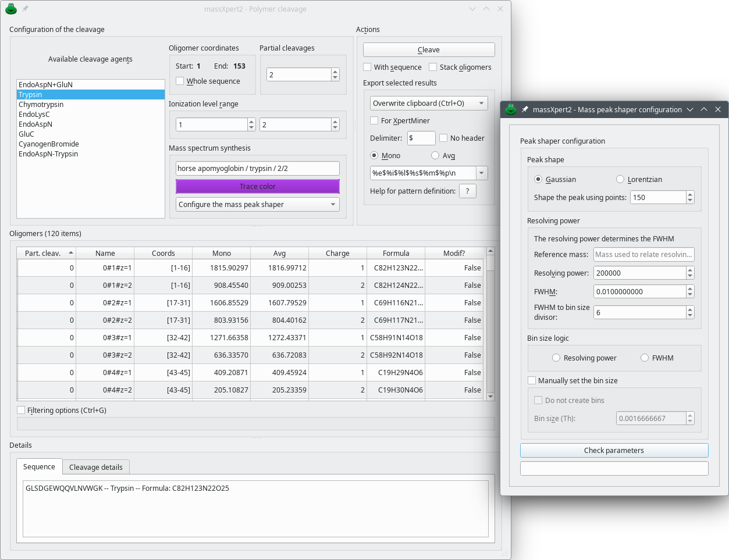The image size is (729, 560).
Task: Select the Lorentzian peak shape radio button
Action: point(620,180)
